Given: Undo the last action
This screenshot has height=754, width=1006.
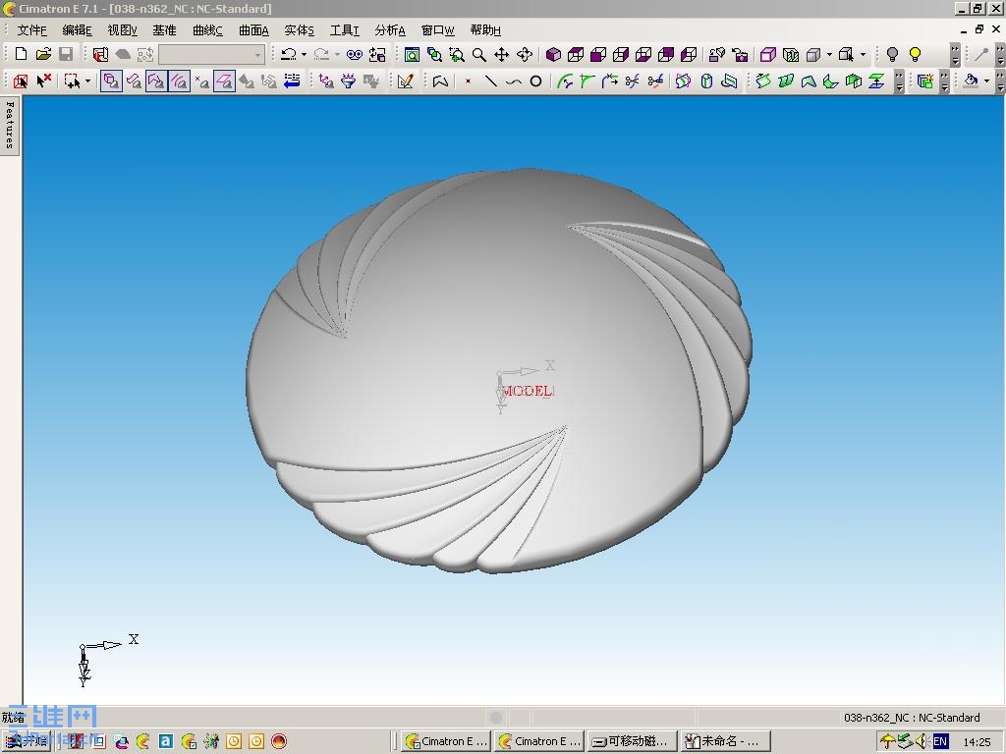Looking at the screenshot, I should [288, 55].
